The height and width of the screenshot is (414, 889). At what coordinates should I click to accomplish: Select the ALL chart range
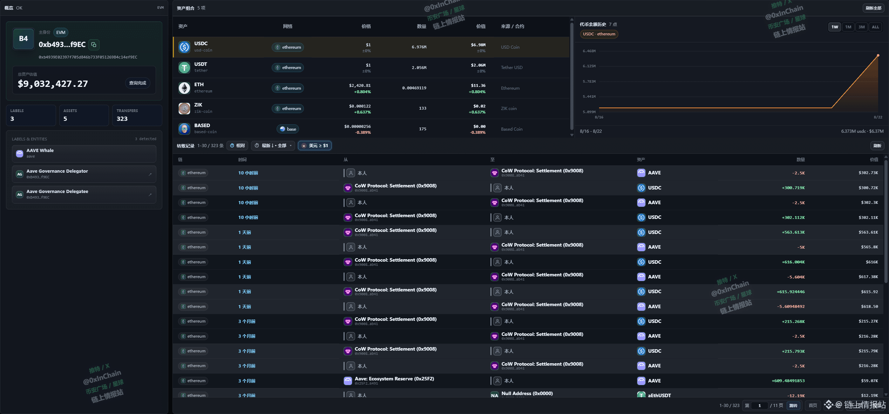click(875, 27)
